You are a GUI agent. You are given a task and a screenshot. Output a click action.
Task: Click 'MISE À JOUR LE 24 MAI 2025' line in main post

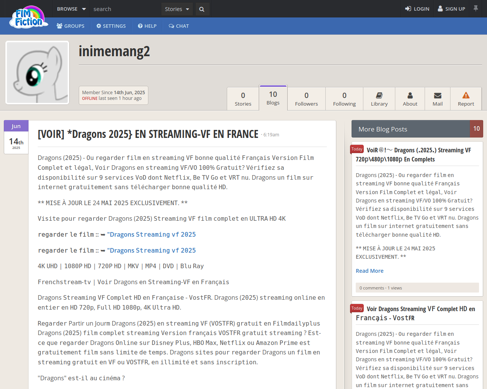tap(113, 203)
